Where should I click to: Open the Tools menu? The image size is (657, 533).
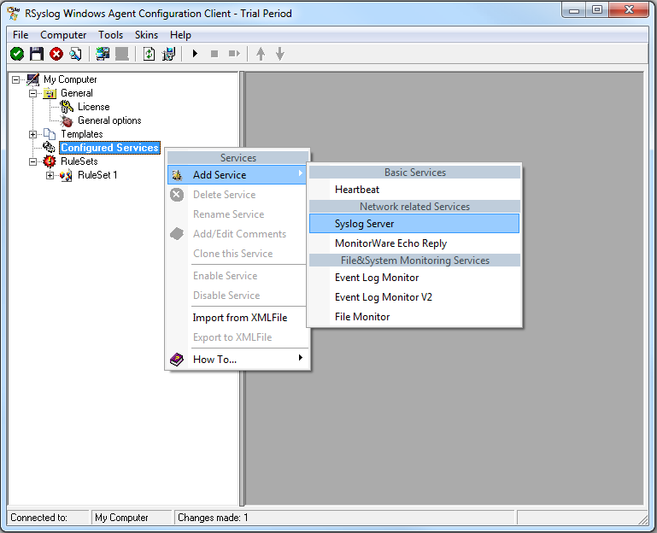click(x=110, y=35)
